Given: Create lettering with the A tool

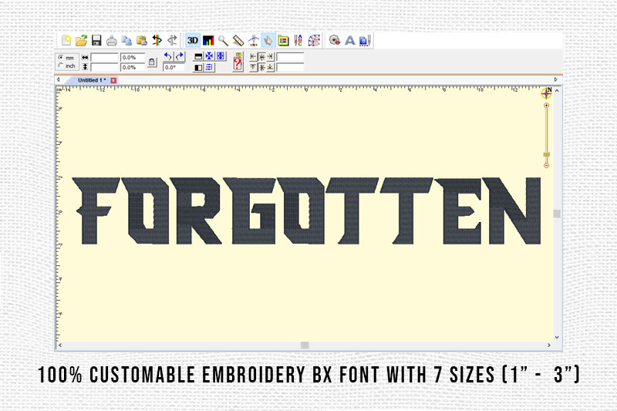Looking at the screenshot, I should (350, 41).
